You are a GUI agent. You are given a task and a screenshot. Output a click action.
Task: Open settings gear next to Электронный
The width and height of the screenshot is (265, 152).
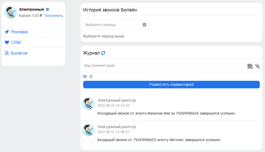pos(48,9)
